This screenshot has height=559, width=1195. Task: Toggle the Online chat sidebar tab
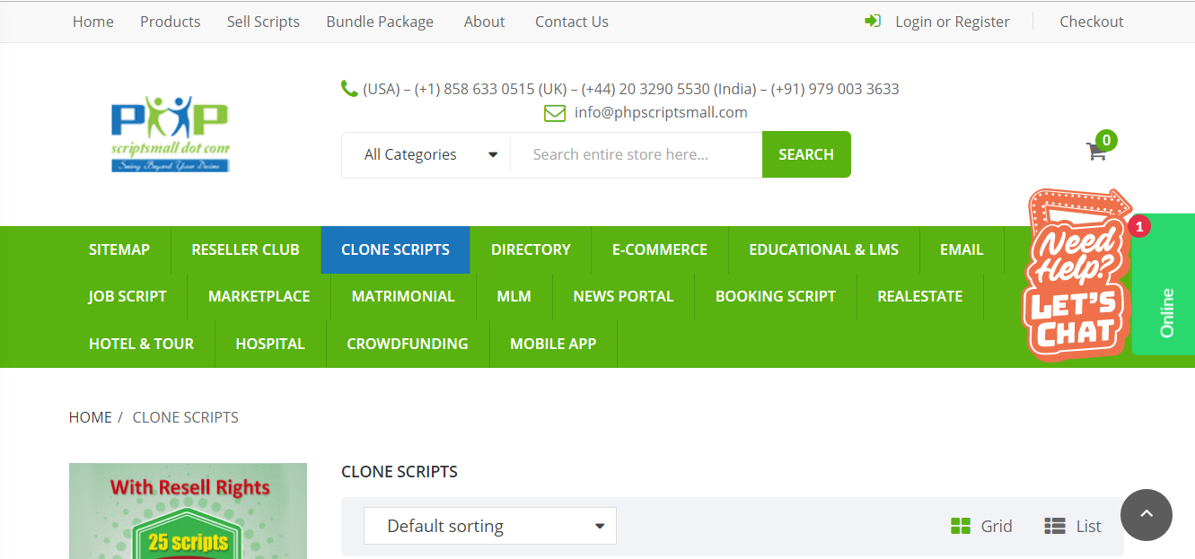pyautogui.click(x=1166, y=316)
